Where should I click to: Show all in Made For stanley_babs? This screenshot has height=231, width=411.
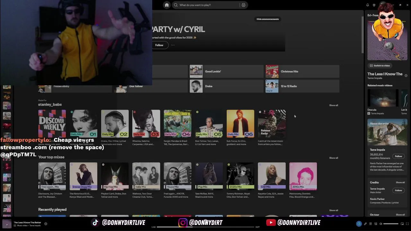(x=333, y=105)
